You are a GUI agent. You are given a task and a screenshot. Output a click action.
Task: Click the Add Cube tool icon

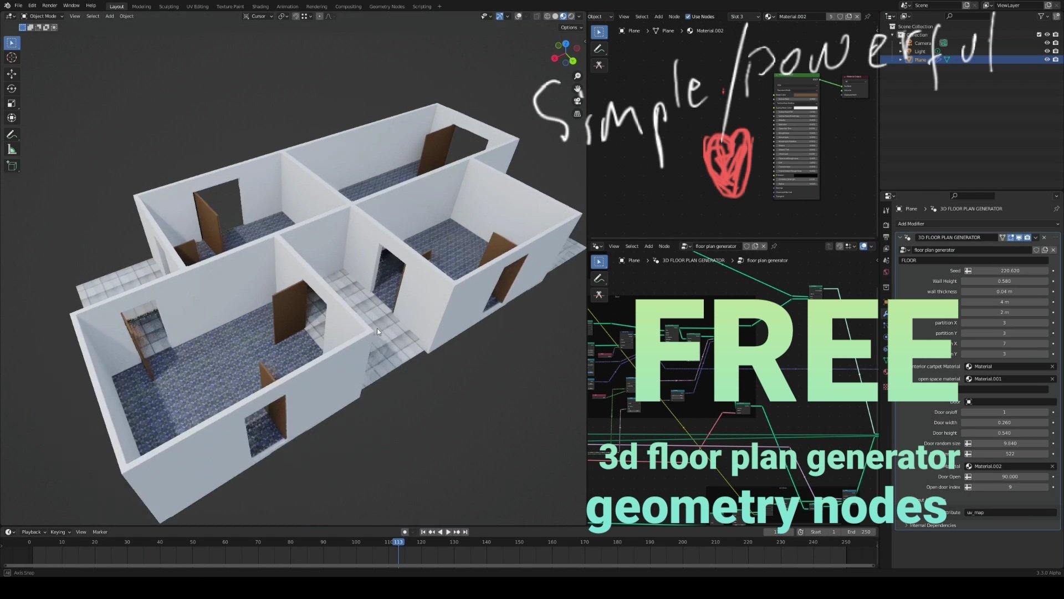tap(12, 165)
